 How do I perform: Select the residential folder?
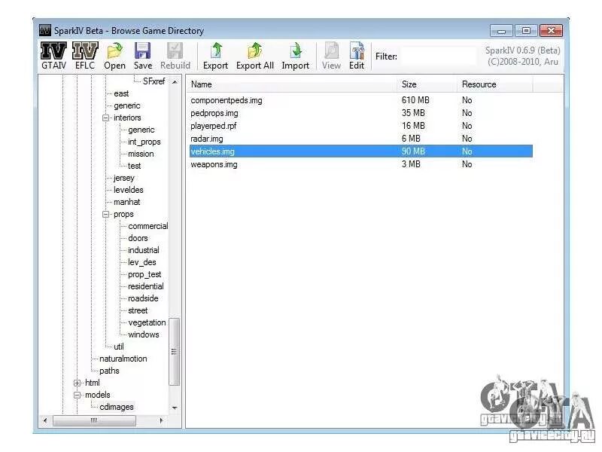coord(146,286)
